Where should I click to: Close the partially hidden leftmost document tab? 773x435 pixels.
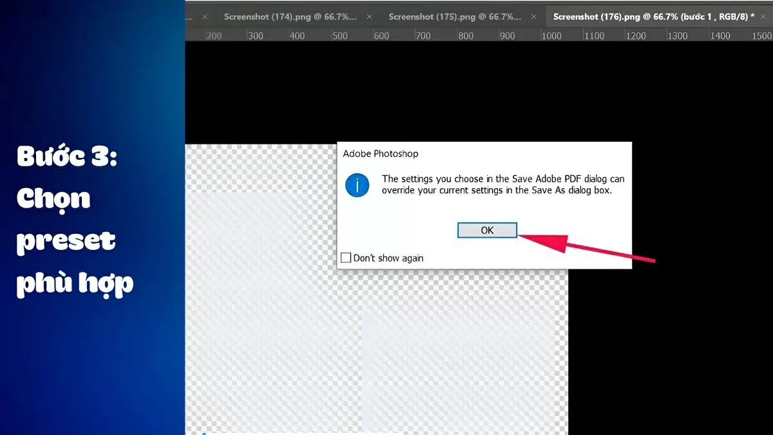click(x=205, y=17)
